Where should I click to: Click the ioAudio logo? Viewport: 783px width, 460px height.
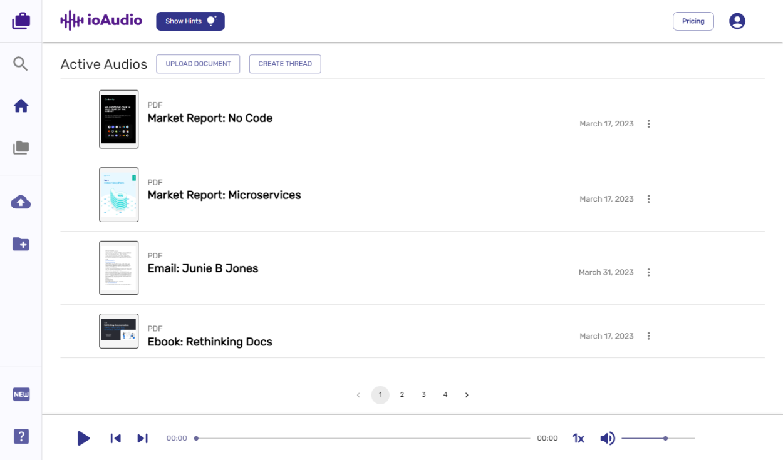[101, 21]
